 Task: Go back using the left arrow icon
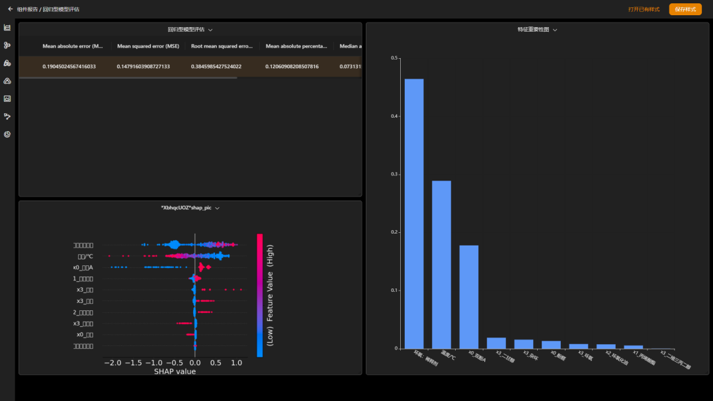click(x=10, y=9)
